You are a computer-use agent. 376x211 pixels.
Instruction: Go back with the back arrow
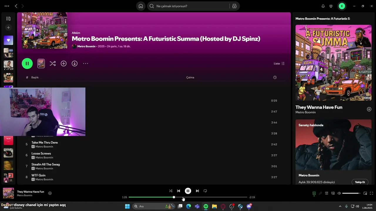[16, 6]
